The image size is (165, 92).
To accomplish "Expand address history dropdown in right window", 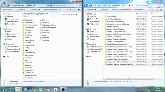I will (129, 6).
